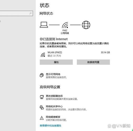
Task: Click the Wi-Fi icon beside WLAN (FNEZ)
Action: point(43,55)
